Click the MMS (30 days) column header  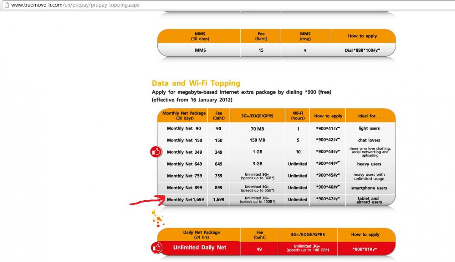point(200,36)
